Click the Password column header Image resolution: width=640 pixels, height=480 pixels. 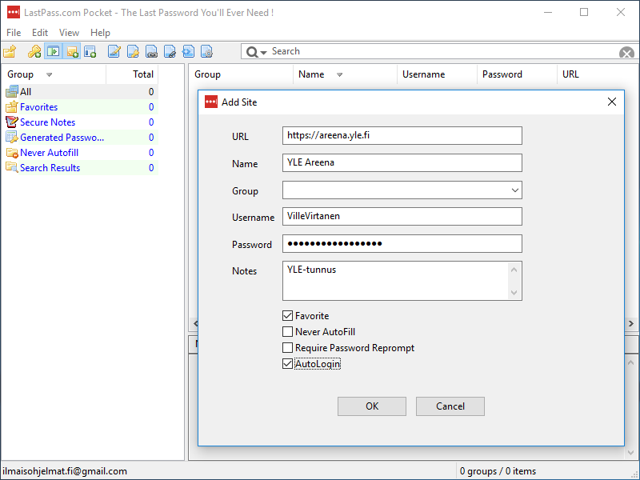click(517, 74)
